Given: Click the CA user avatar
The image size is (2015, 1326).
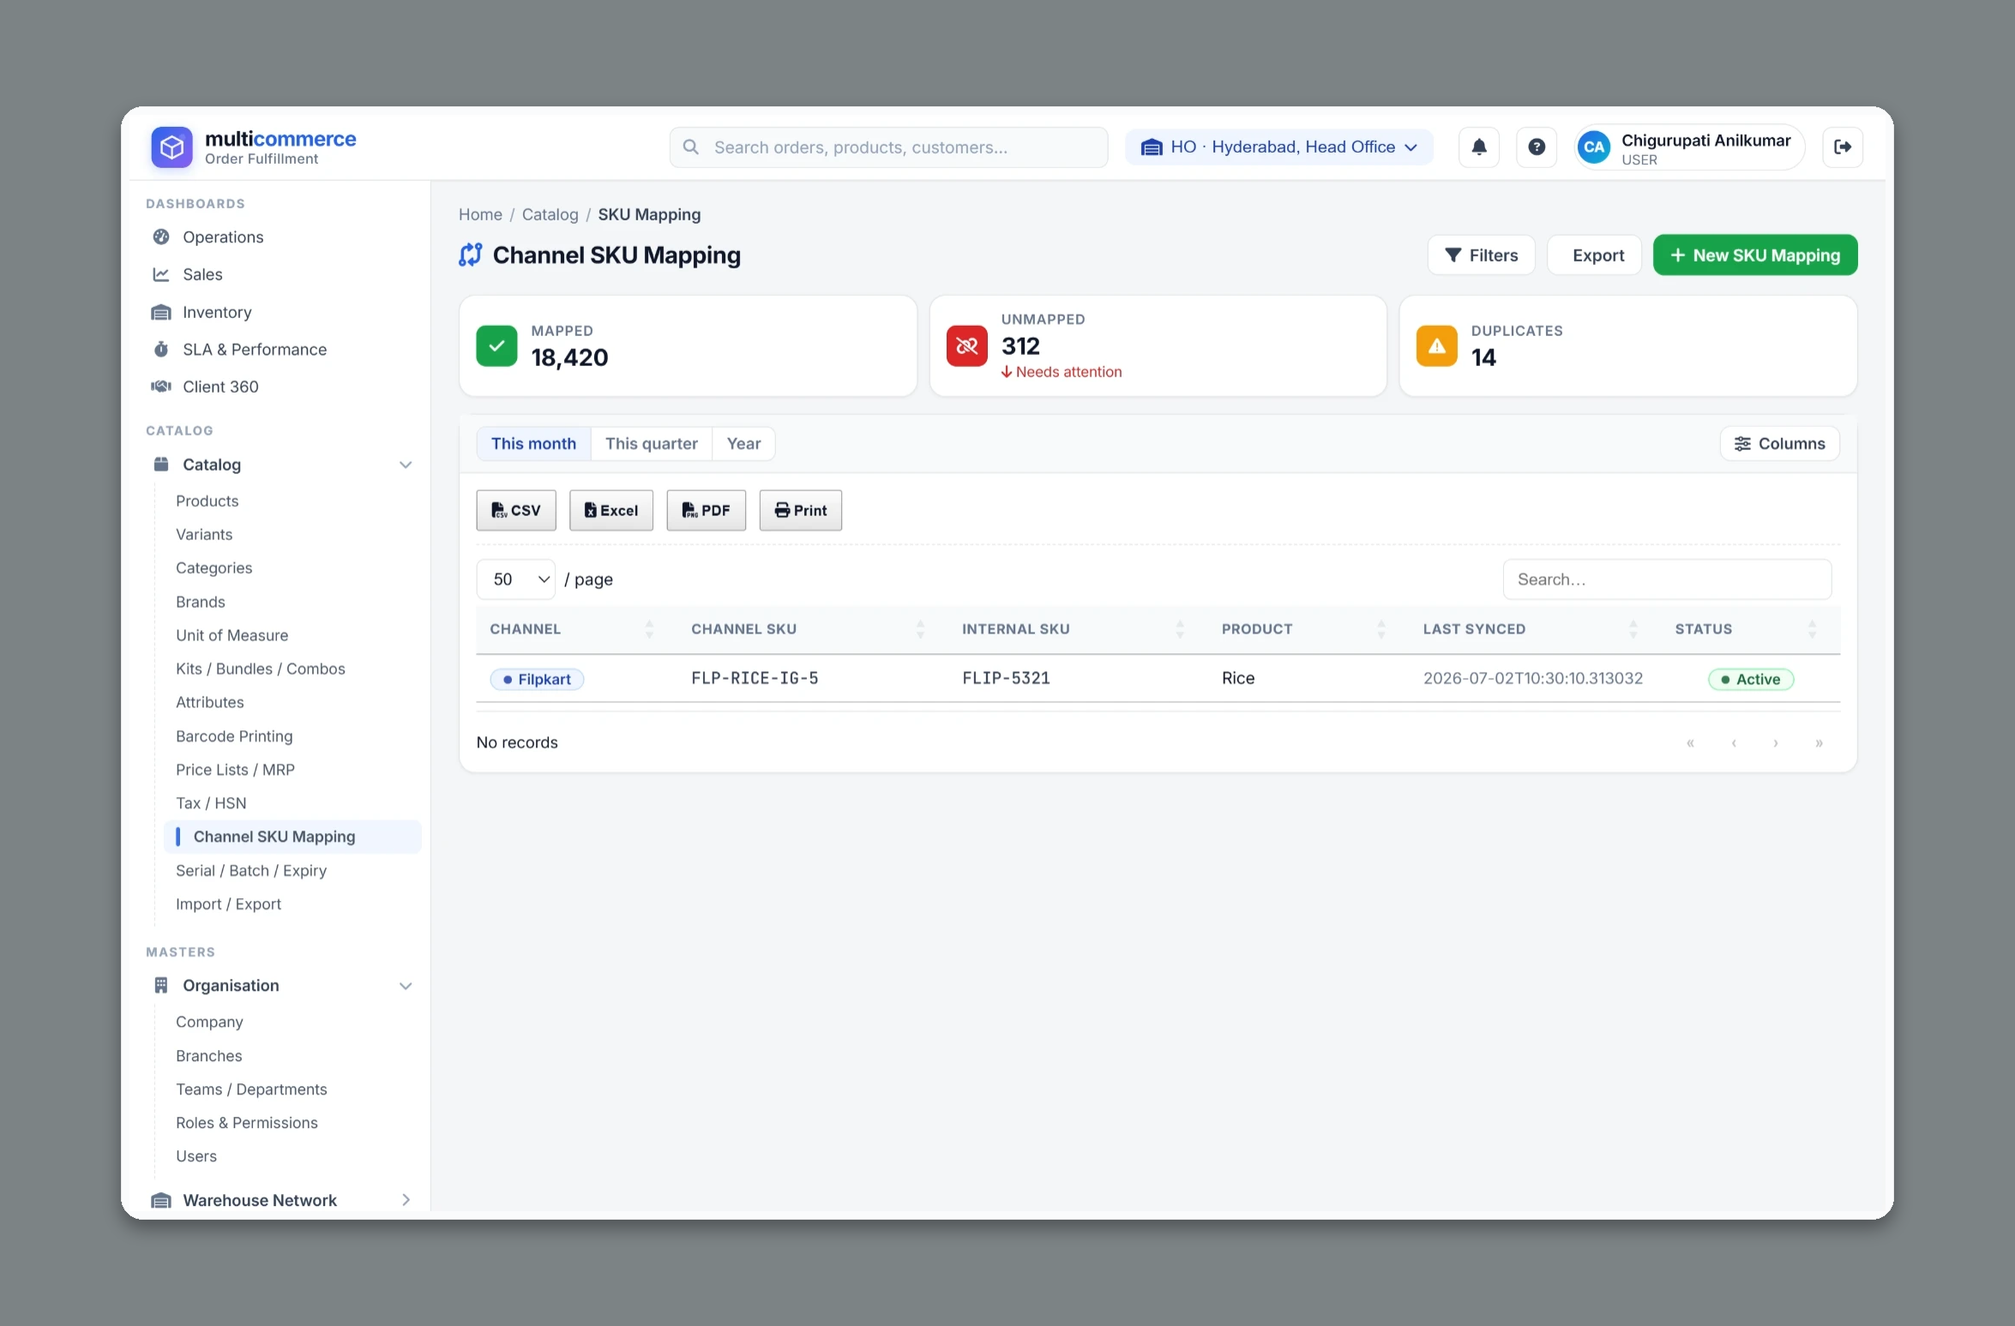Looking at the screenshot, I should pyautogui.click(x=1593, y=147).
